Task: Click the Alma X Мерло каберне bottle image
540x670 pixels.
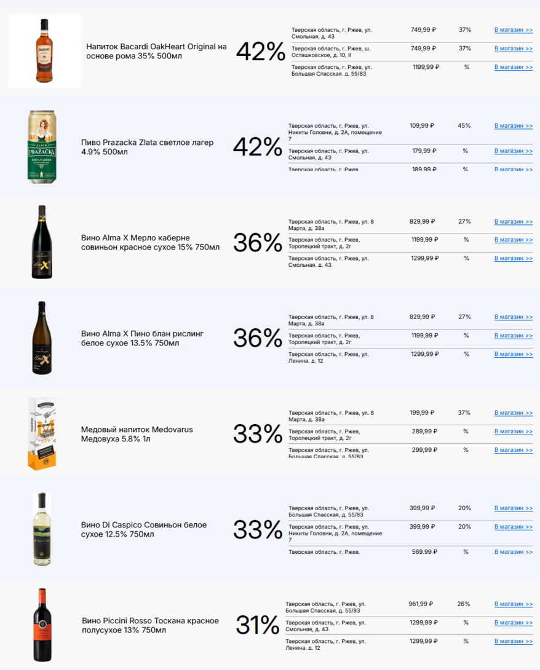Action: point(42,242)
